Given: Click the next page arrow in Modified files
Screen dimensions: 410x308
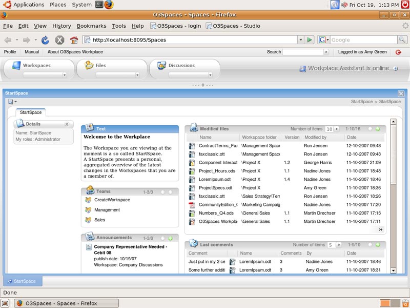Looking at the screenshot, I should pos(378,129).
